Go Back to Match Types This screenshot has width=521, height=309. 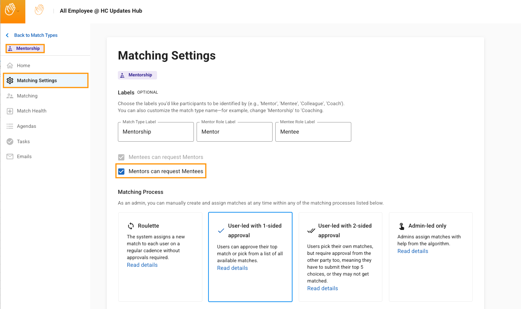click(x=36, y=35)
